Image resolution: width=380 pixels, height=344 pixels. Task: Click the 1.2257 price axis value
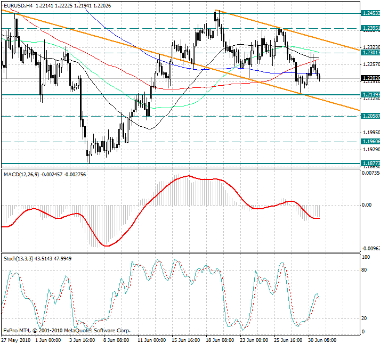tap(371, 64)
